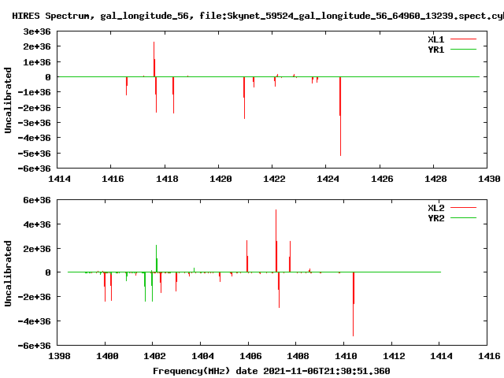Click the bottom plot 1400 frequency tick label
Screen dimensions: 504x378
click(107, 356)
